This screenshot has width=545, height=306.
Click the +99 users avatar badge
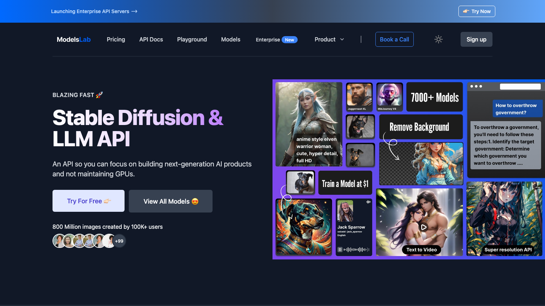(x=119, y=241)
